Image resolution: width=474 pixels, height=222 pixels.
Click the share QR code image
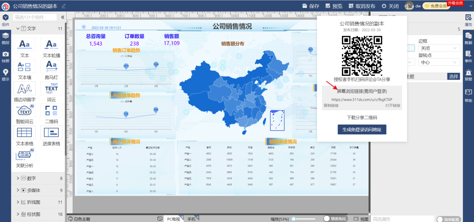[362, 56]
